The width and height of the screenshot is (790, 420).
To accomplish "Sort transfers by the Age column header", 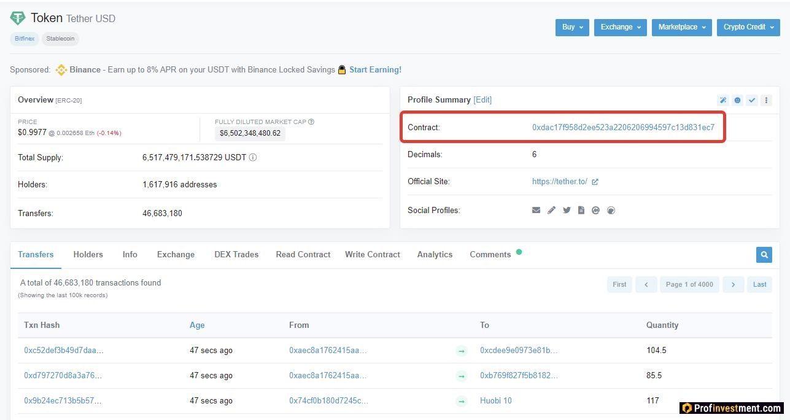I will point(197,325).
